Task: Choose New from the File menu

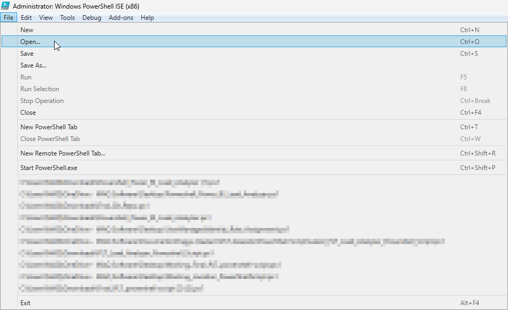Action: (27, 30)
